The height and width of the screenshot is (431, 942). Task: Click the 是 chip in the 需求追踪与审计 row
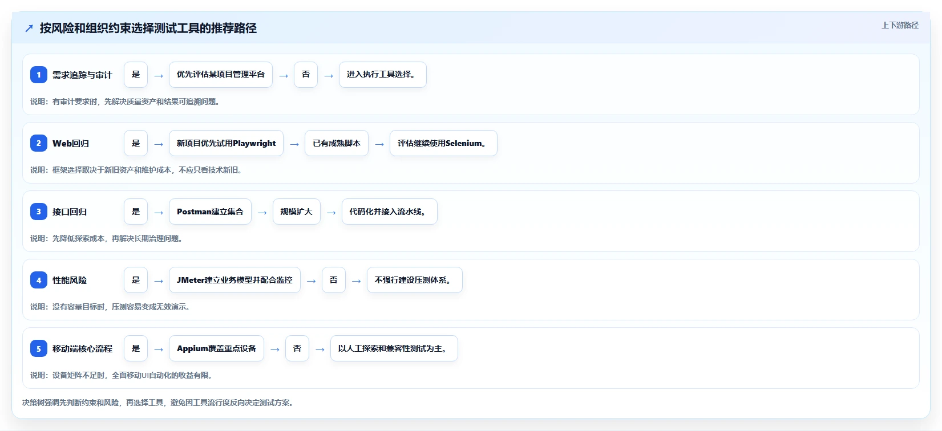[136, 75]
